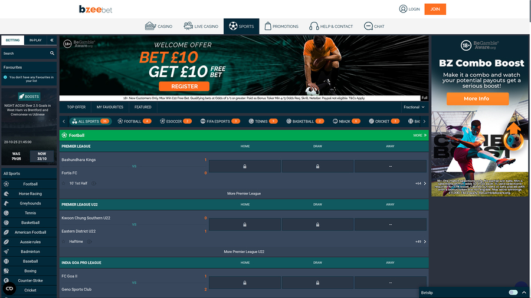The width and height of the screenshot is (531, 298).
Task: Click the info icon beside Halftime
Action: tap(90, 241)
